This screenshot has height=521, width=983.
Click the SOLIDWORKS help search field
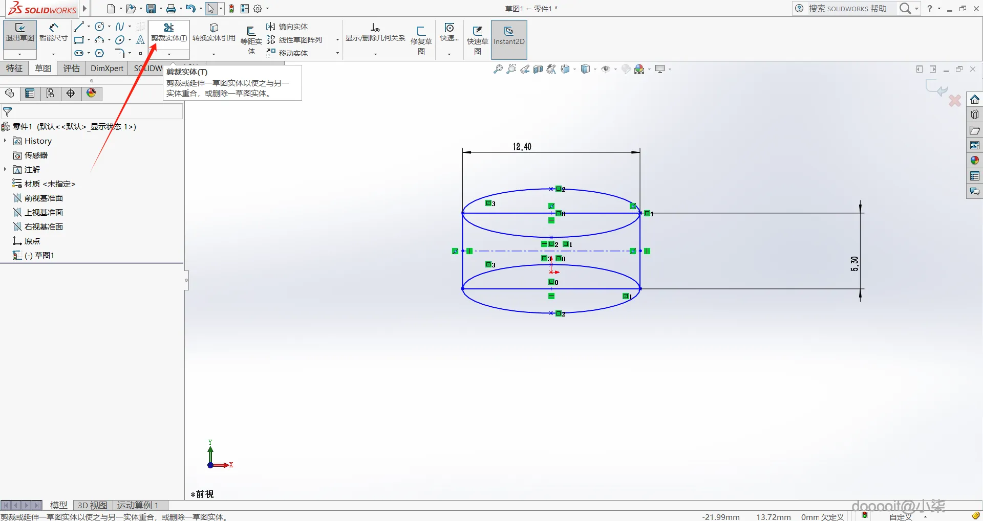850,8
